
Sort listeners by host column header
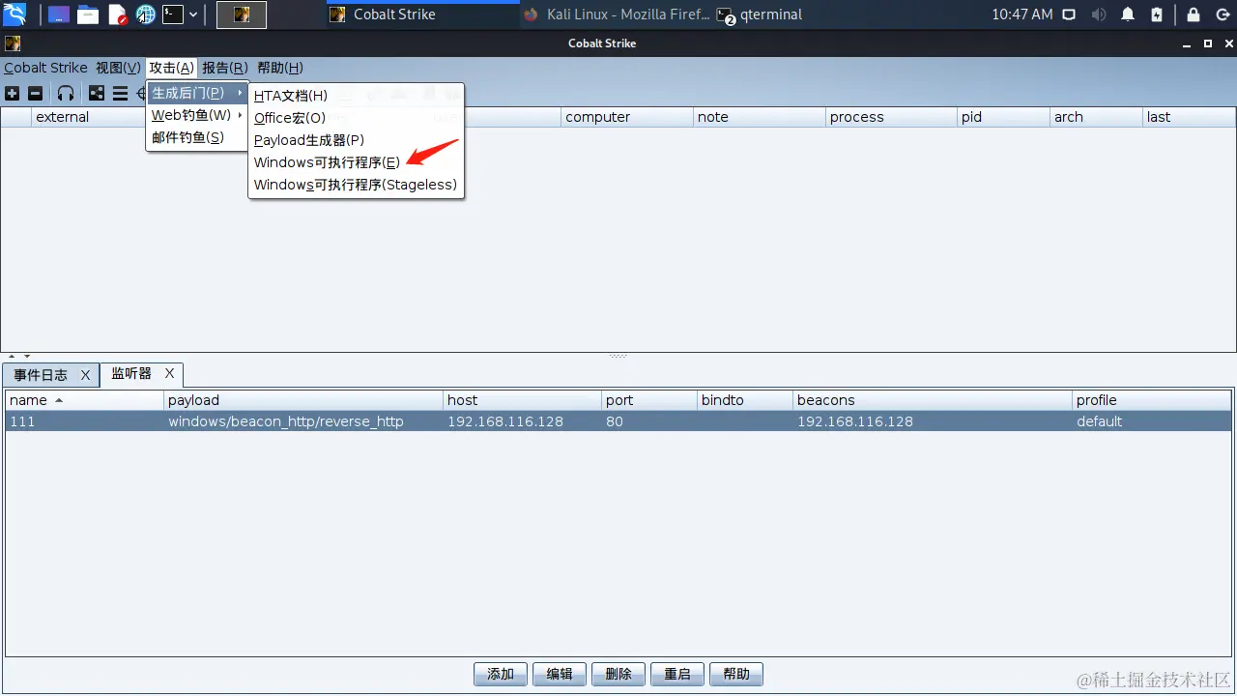pos(521,400)
